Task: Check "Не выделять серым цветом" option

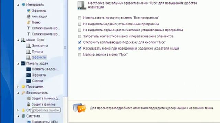Action: click(79, 30)
